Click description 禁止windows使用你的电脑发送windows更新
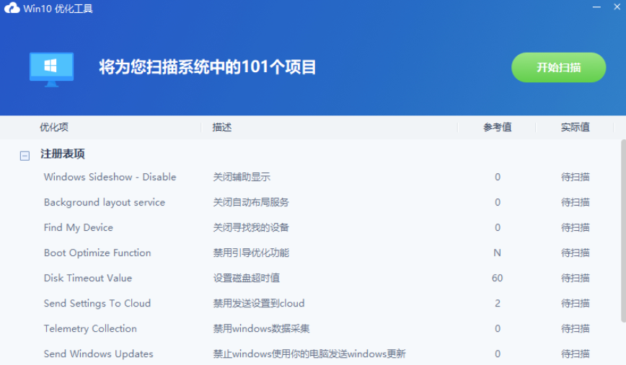Screen dimensions: 626x365 click(309, 353)
